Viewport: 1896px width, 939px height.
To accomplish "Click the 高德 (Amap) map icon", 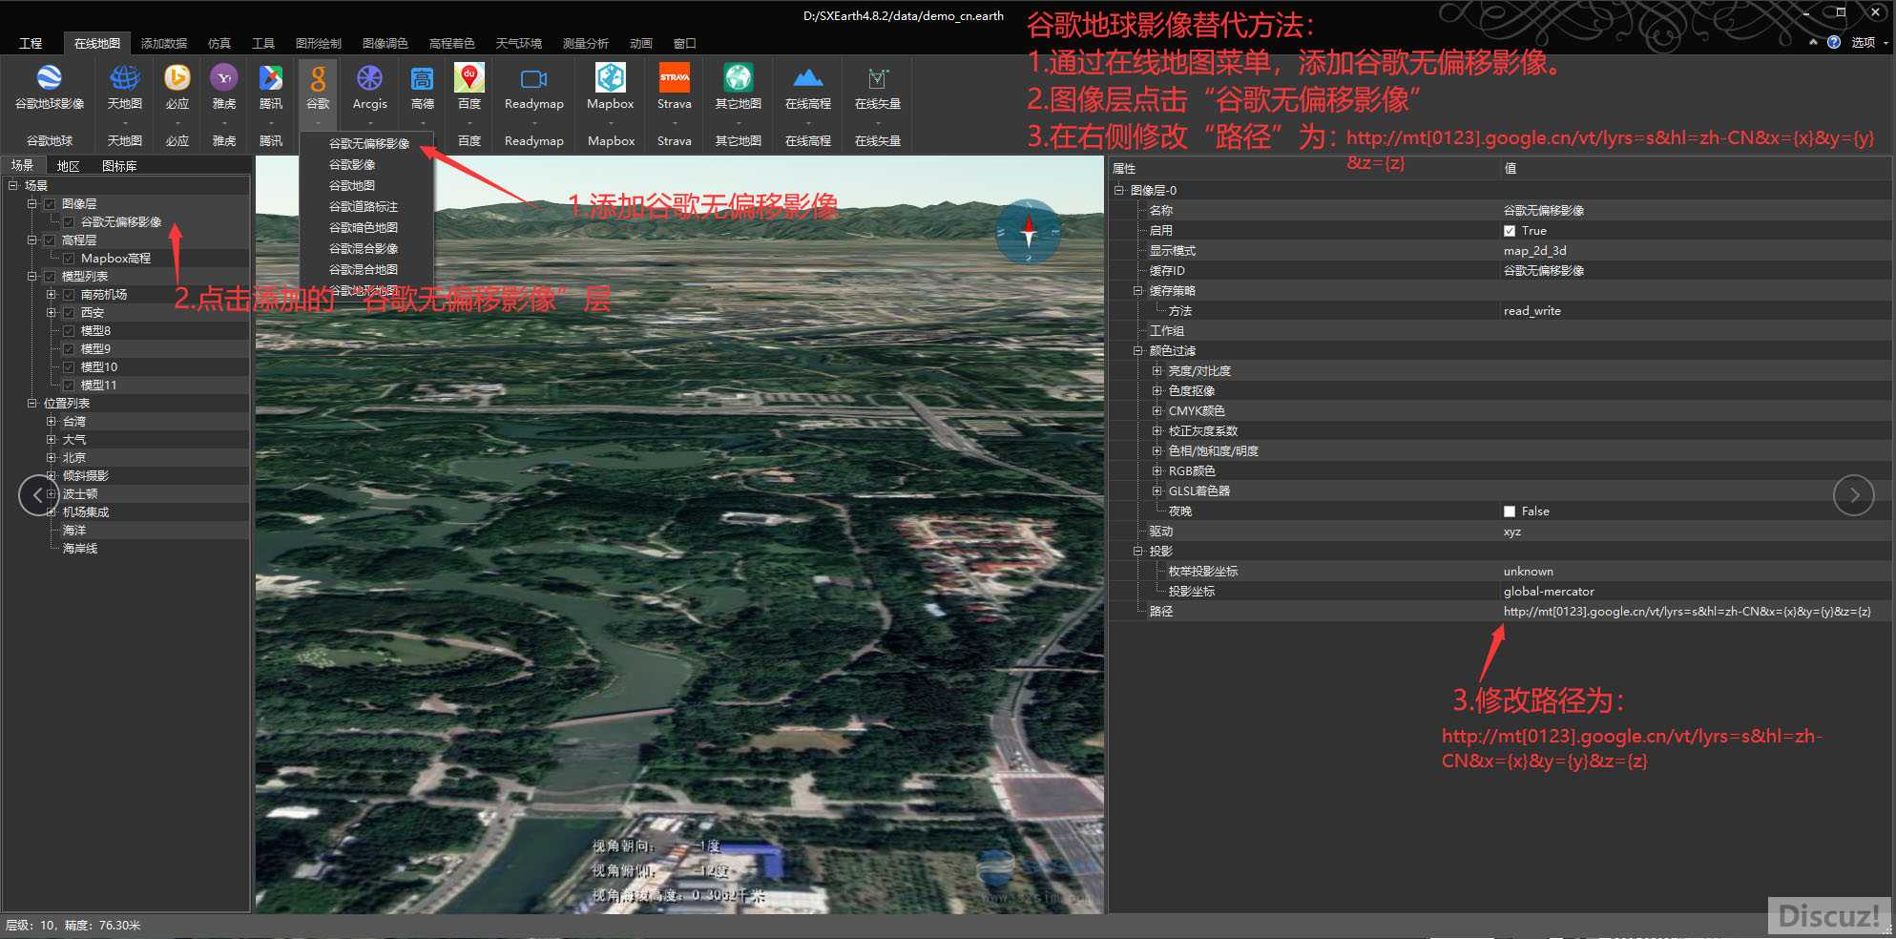I will pos(422,78).
